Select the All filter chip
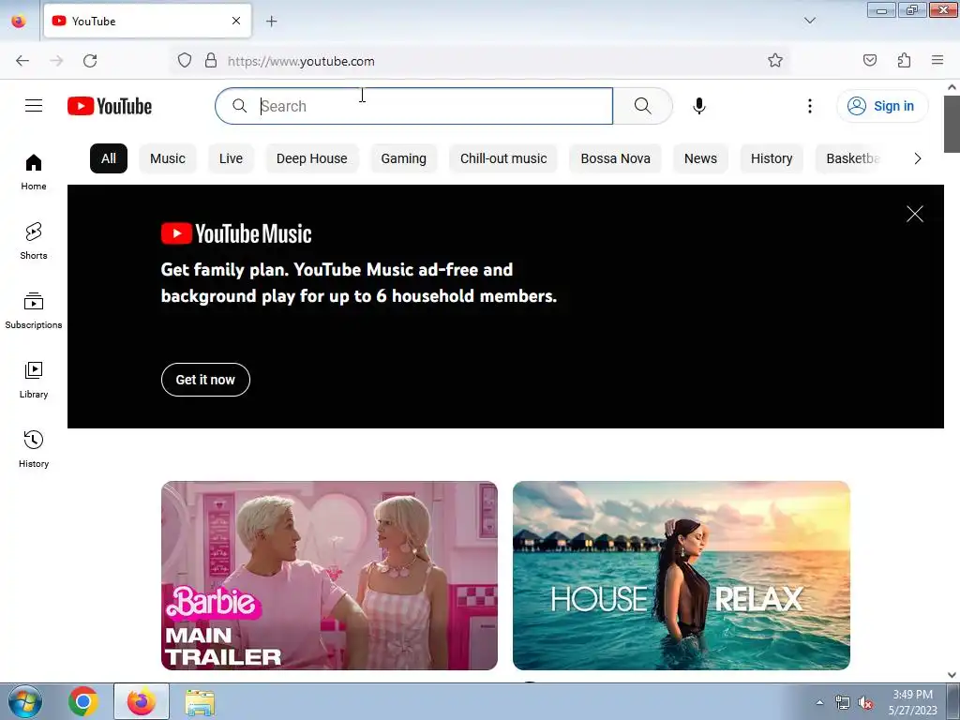960x720 pixels. point(109,158)
